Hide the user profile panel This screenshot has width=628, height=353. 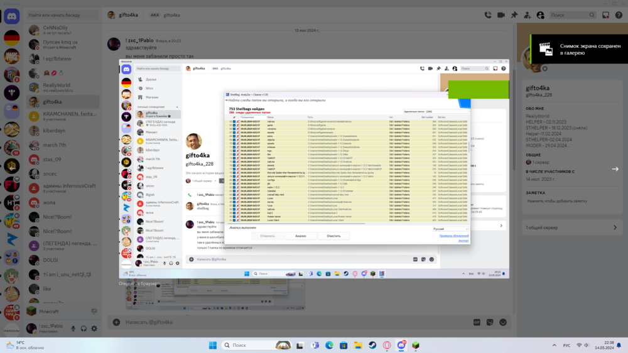pyautogui.click(x=540, y=15)
